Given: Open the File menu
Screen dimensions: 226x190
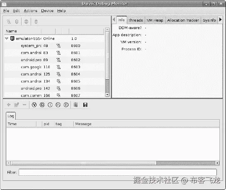Looking at the screenshot, I should (6, 11).
